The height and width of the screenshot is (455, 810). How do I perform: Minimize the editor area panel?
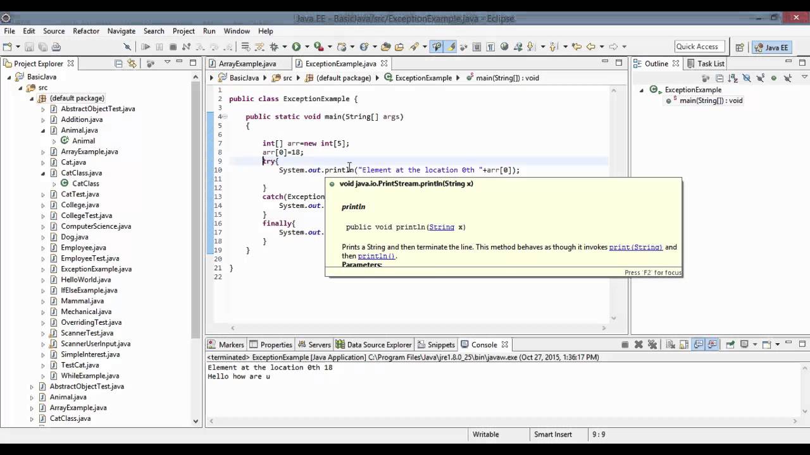pyautogui.click(x=605, y=62)
